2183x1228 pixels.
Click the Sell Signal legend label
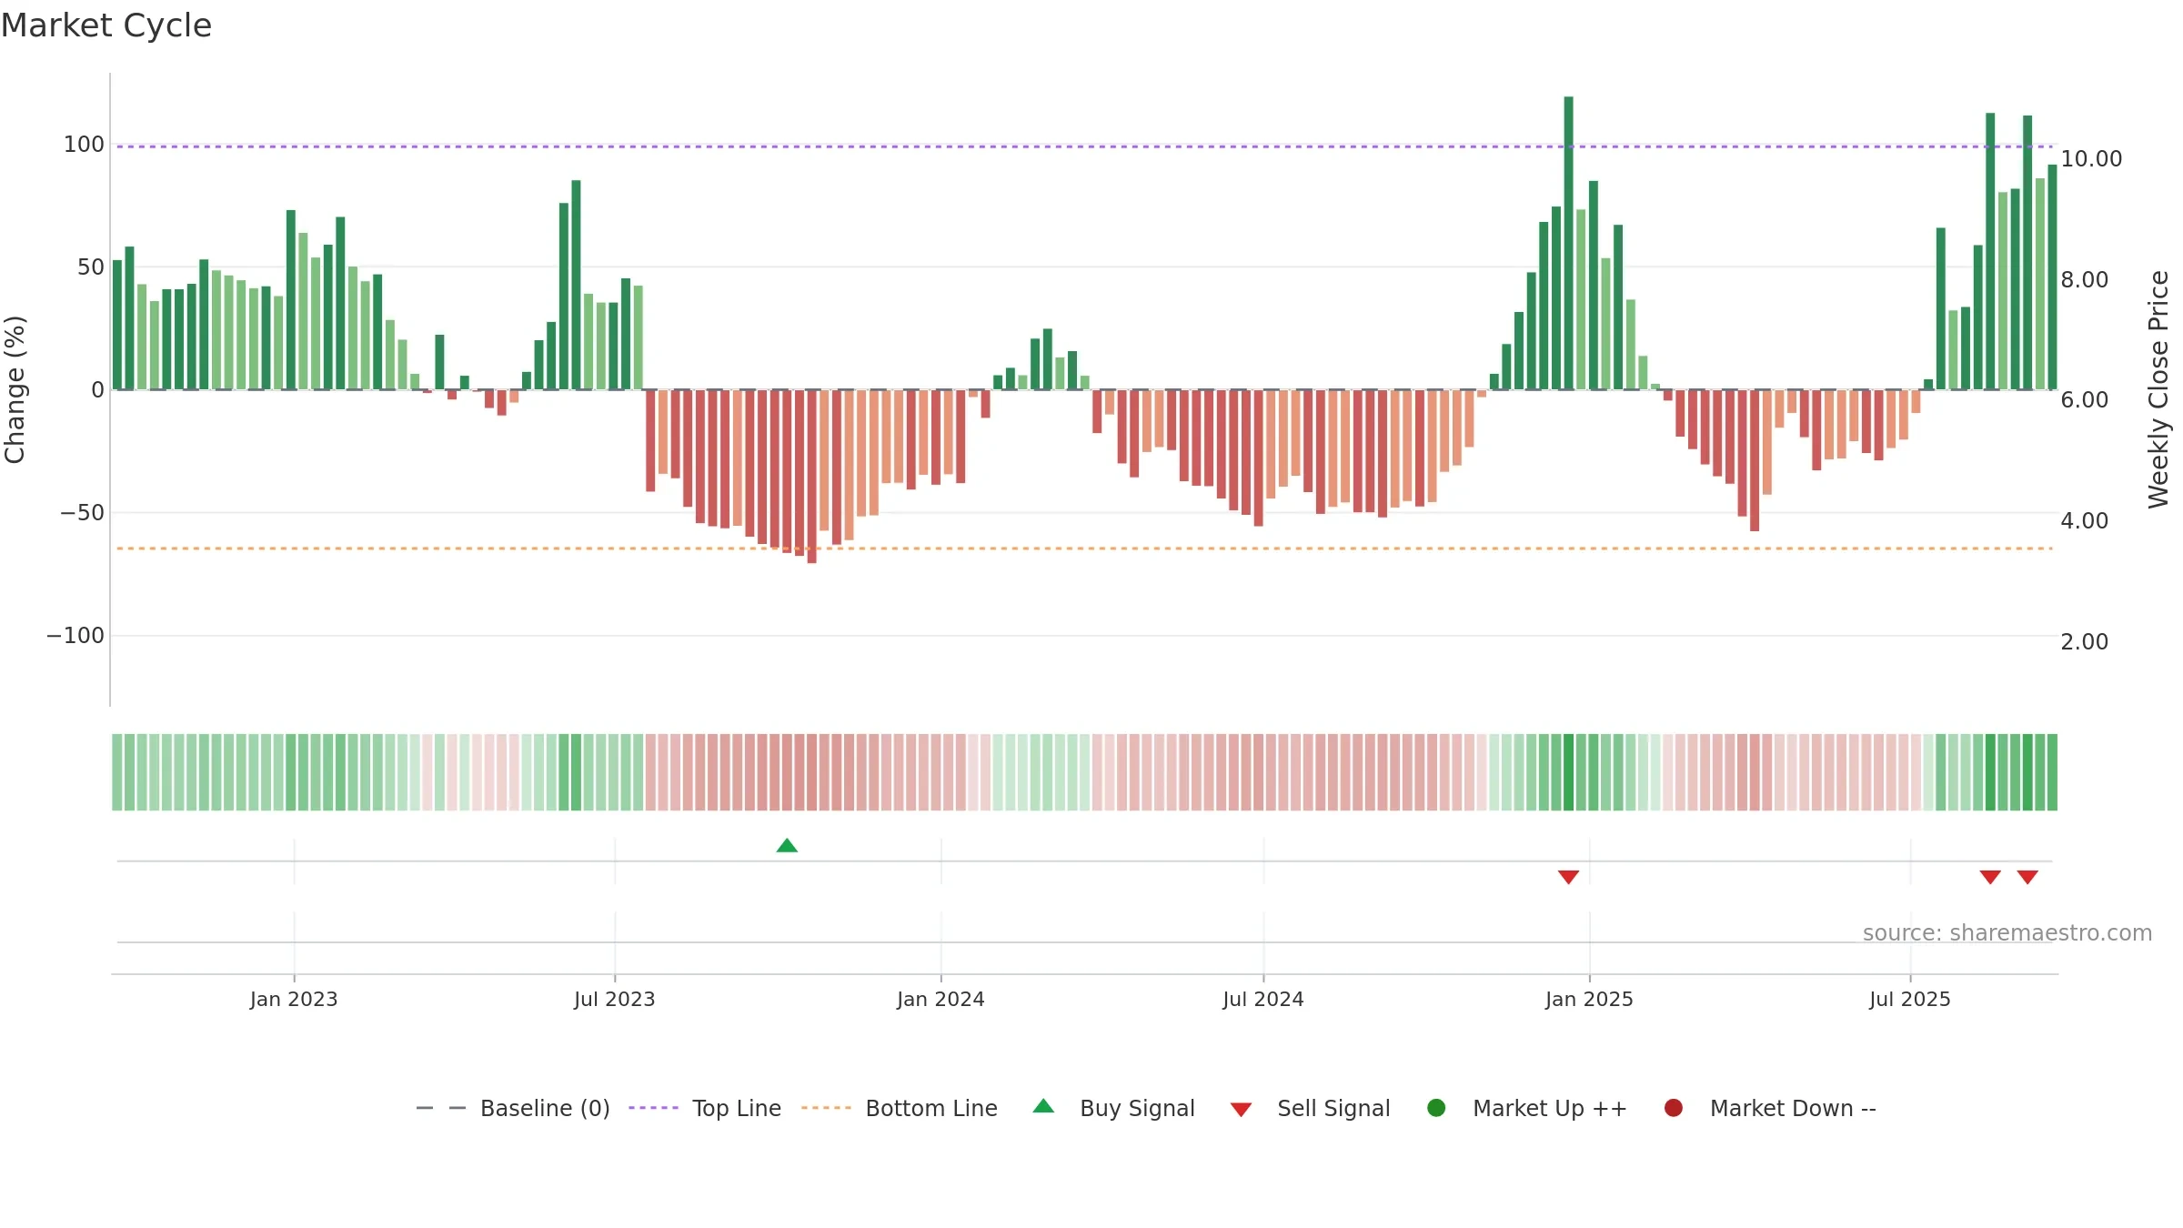point(1333,1108)
